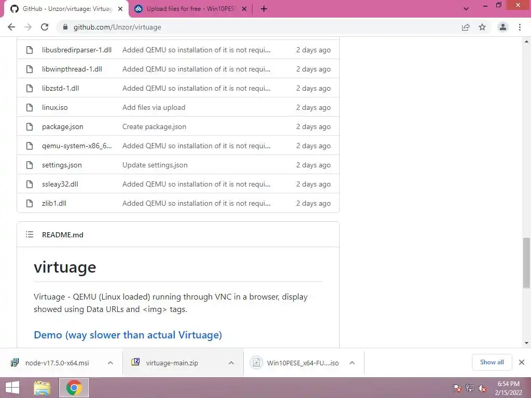Open the Chrome profile avatar
The image size is (531, 398).
point(503,27)
